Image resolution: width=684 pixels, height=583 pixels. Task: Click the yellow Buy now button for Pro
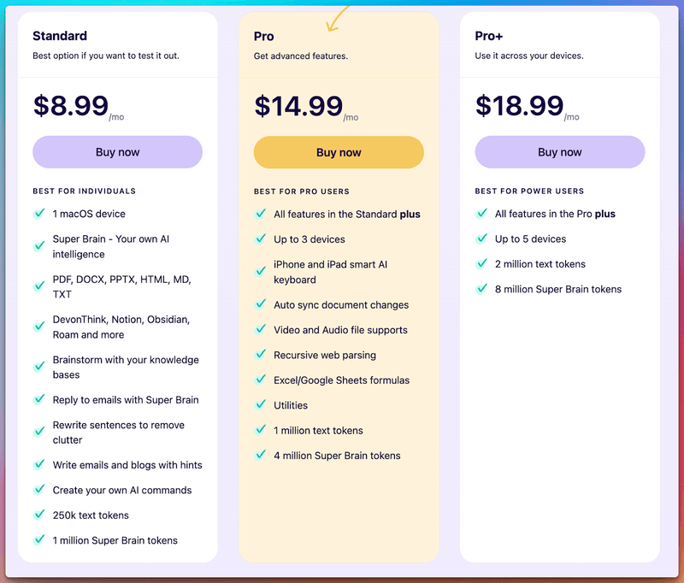(339, 151)
